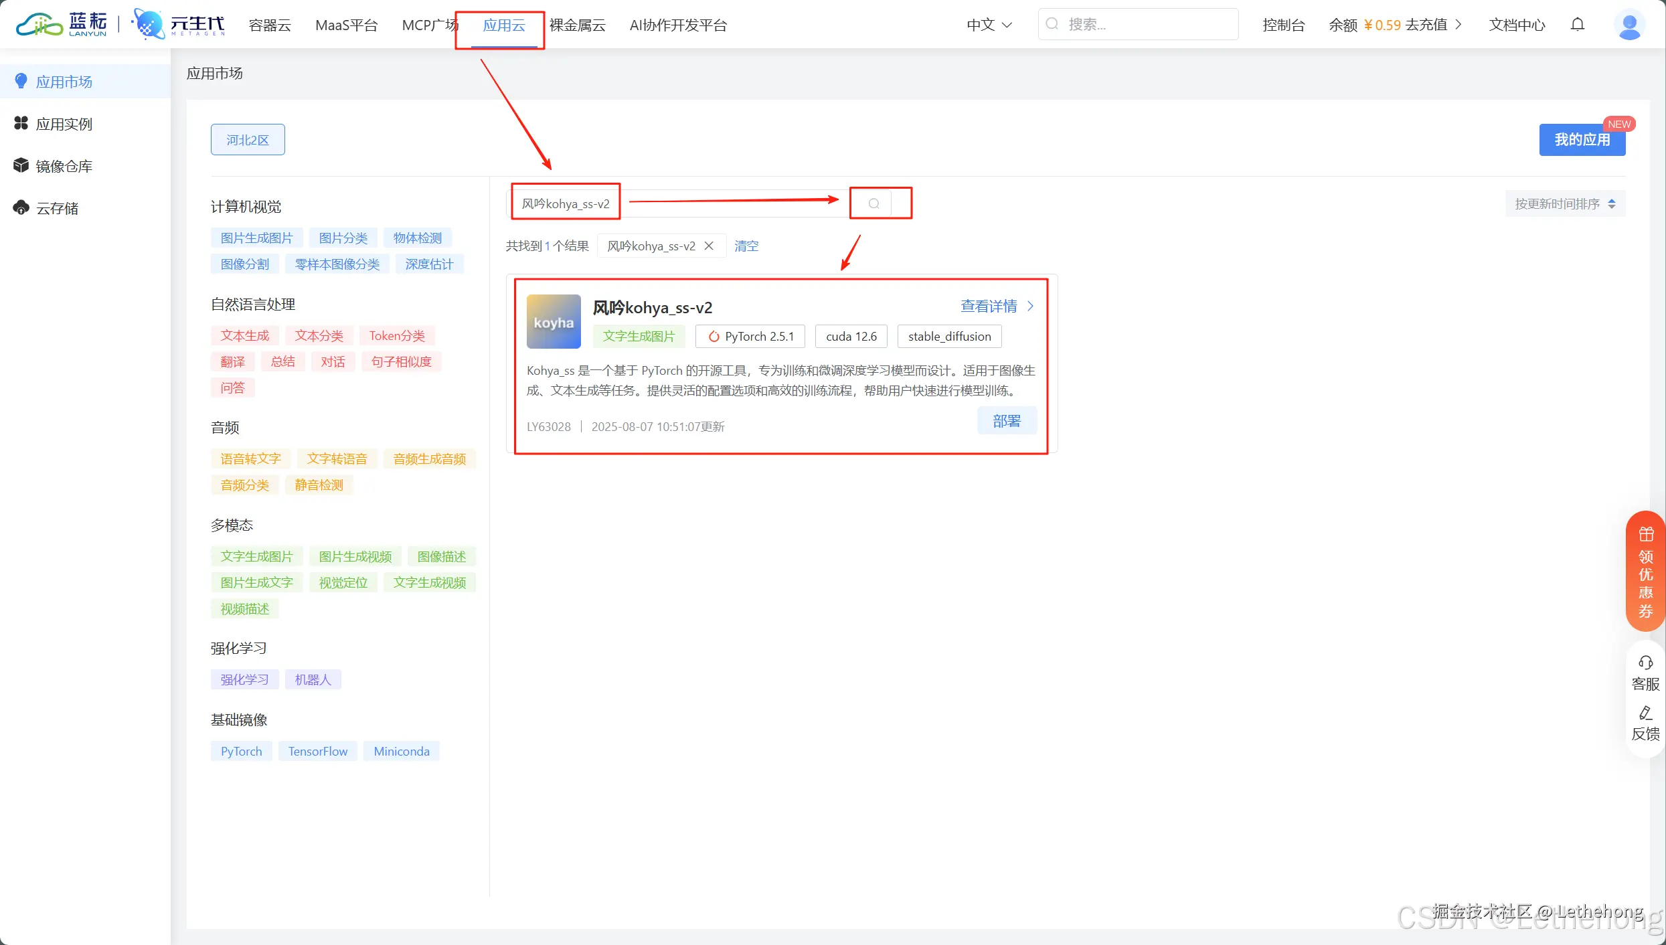Screen dimensions: 1666x945
Task: Open the 中文 language dropdown
Action: click(989, 25)
